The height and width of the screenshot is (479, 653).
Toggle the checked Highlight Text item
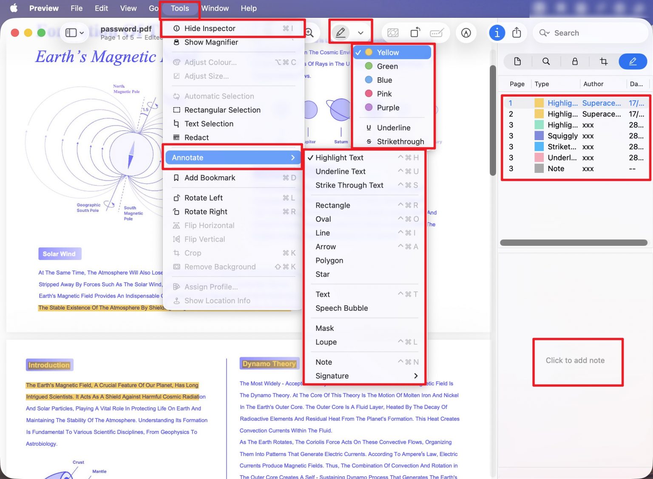pyautogui.click(x=364, y=158)
